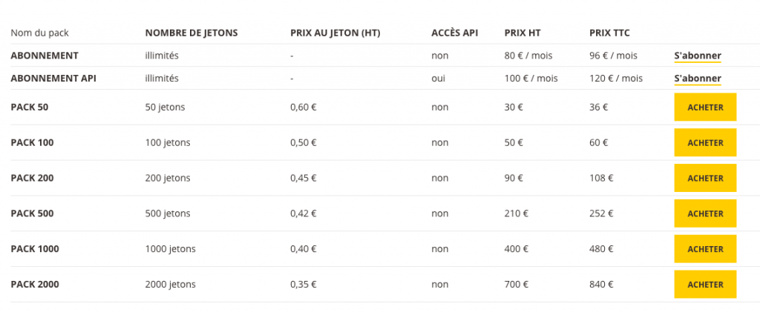Purchase PACK 200 via ACHETER button
This screenshot has width=760, height=315.
pos(705,178)
